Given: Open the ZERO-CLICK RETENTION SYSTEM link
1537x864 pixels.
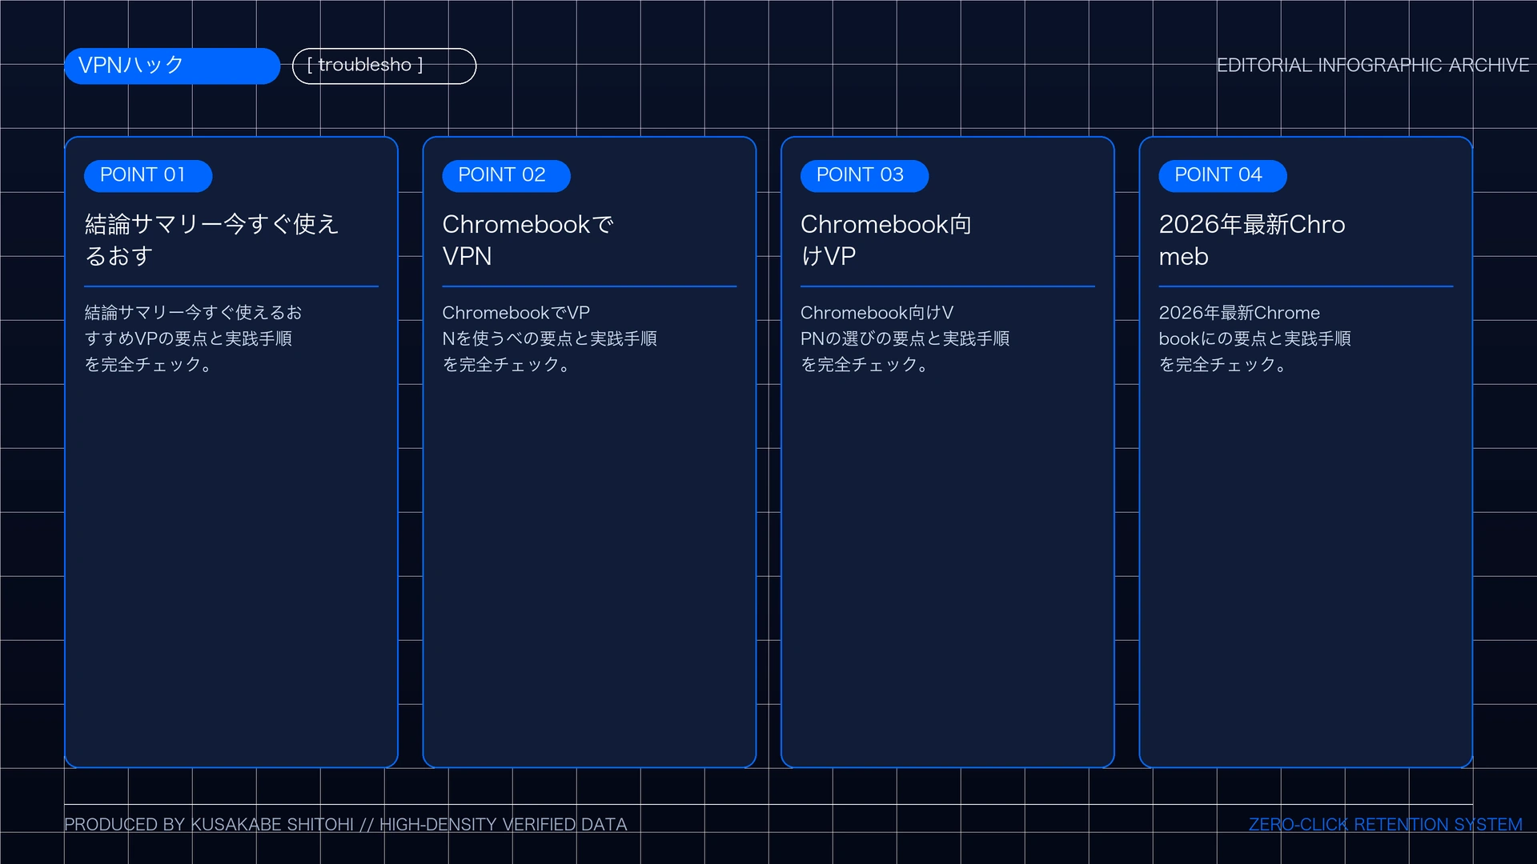Looking at the screenshot, I should [x=1386, y=825].
